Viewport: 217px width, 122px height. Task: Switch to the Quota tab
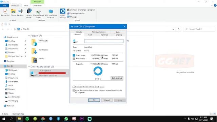point(118,32)
